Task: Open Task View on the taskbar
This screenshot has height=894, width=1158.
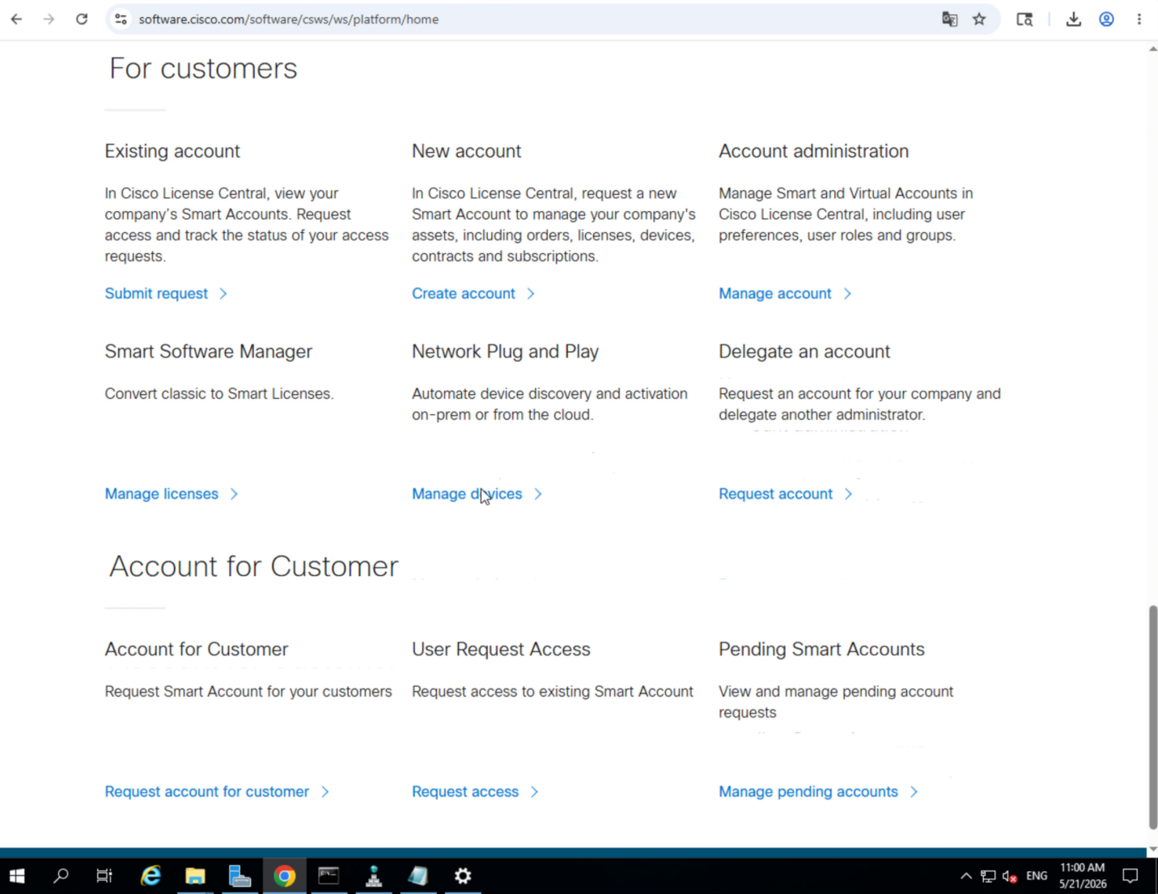Action: (104, 875)
